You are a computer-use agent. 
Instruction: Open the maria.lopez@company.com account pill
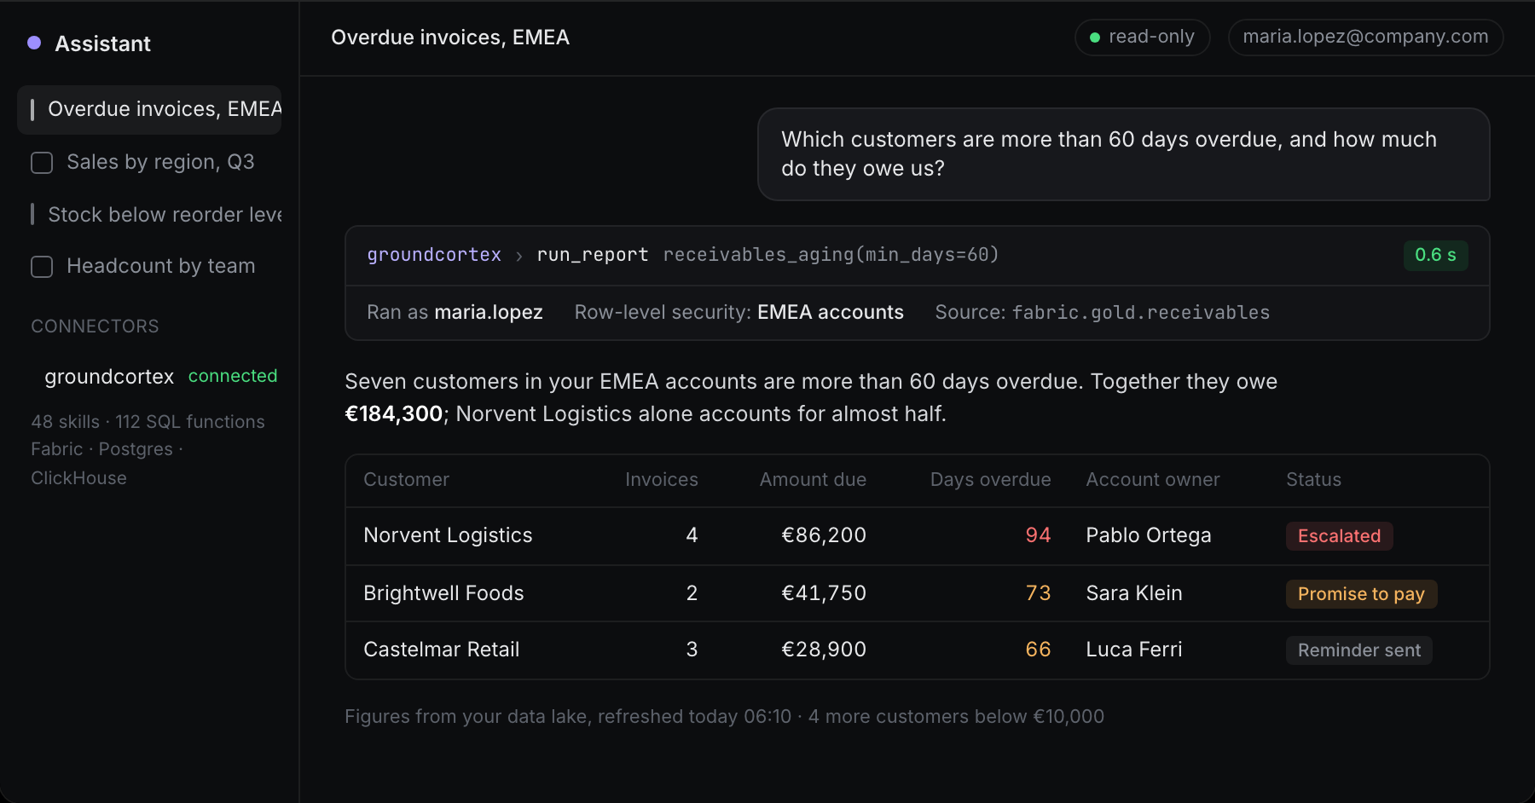coord(1365,37)
